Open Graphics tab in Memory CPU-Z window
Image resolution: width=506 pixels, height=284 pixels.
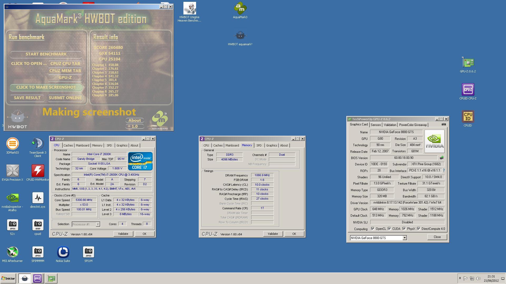click(271, 145)
